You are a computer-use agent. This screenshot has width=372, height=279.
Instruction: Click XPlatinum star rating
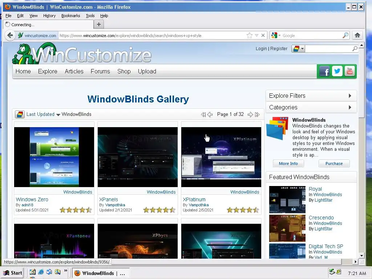pos(243,210)
